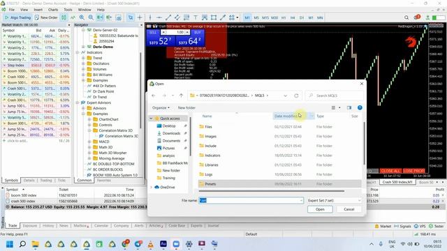Go up one folder level in Open dialog
This screenshot has width=447, height=251.
click(x=181, y=96)
